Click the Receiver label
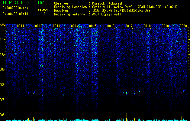Image resolution: width=190 pixels, height=121 pixels. tap(61, 11)
